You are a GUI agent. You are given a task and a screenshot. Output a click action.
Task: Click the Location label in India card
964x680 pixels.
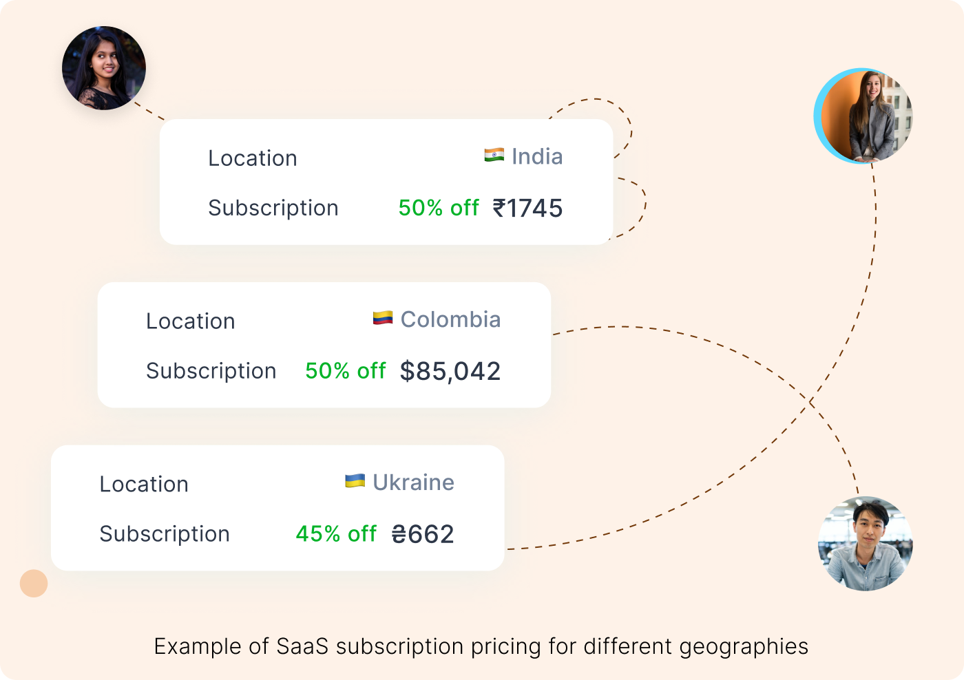[253, 158]
